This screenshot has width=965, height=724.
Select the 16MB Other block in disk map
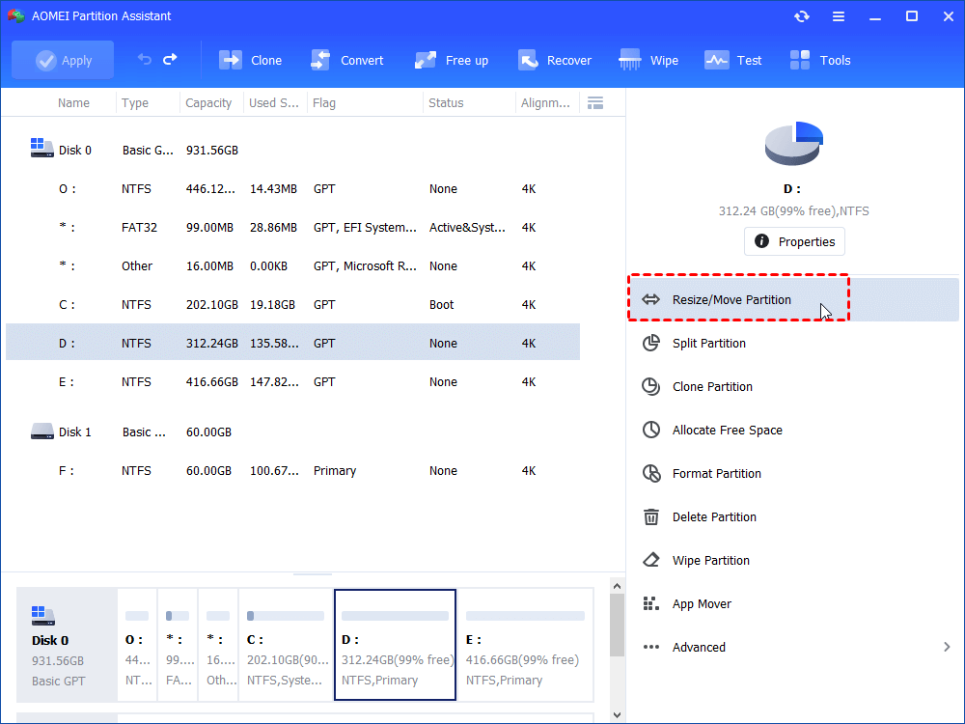click(218, 645)
